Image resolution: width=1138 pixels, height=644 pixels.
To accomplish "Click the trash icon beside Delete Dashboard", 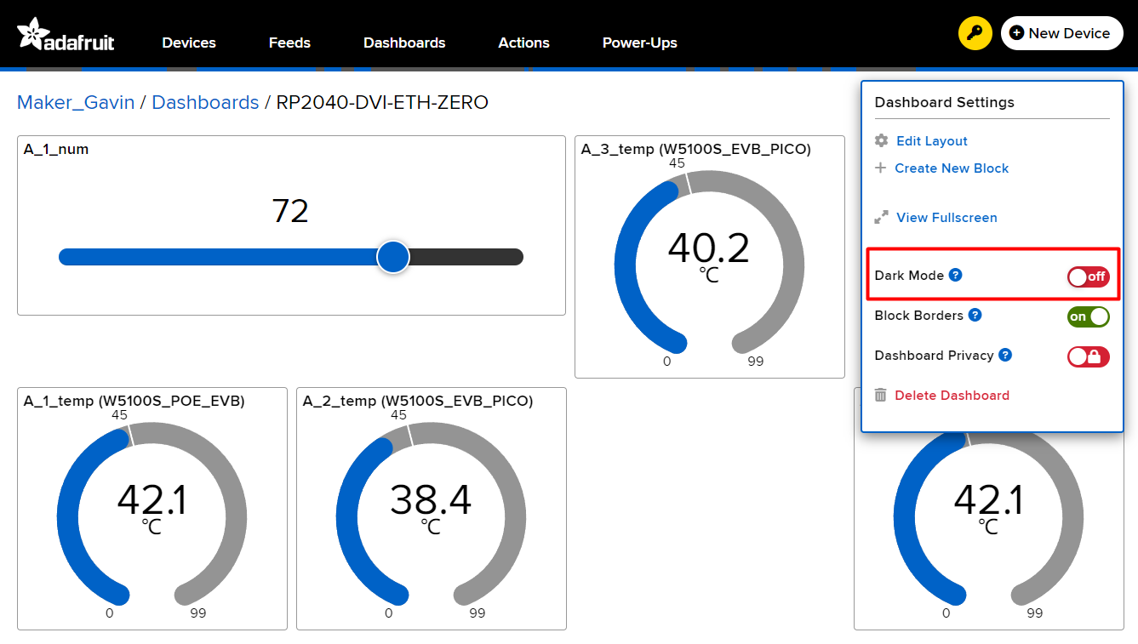I will coord(881,396).
